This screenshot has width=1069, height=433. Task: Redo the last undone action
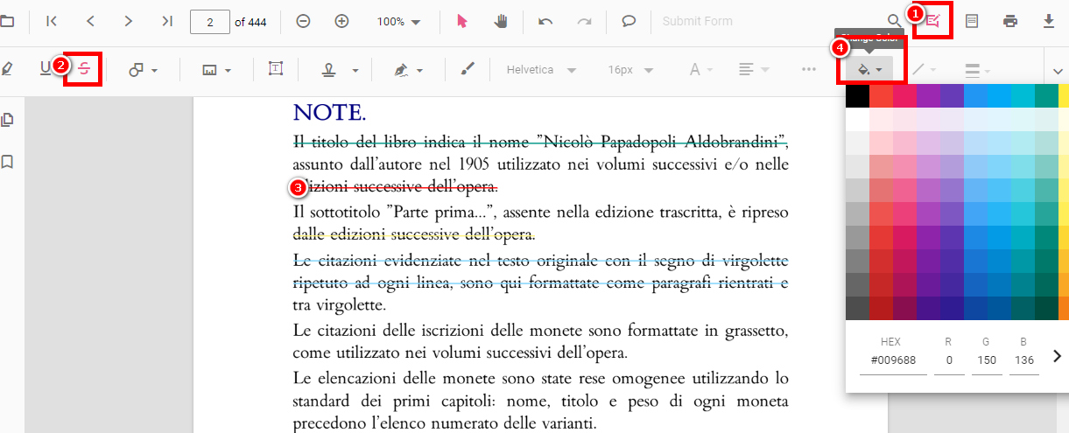point(584,21)
